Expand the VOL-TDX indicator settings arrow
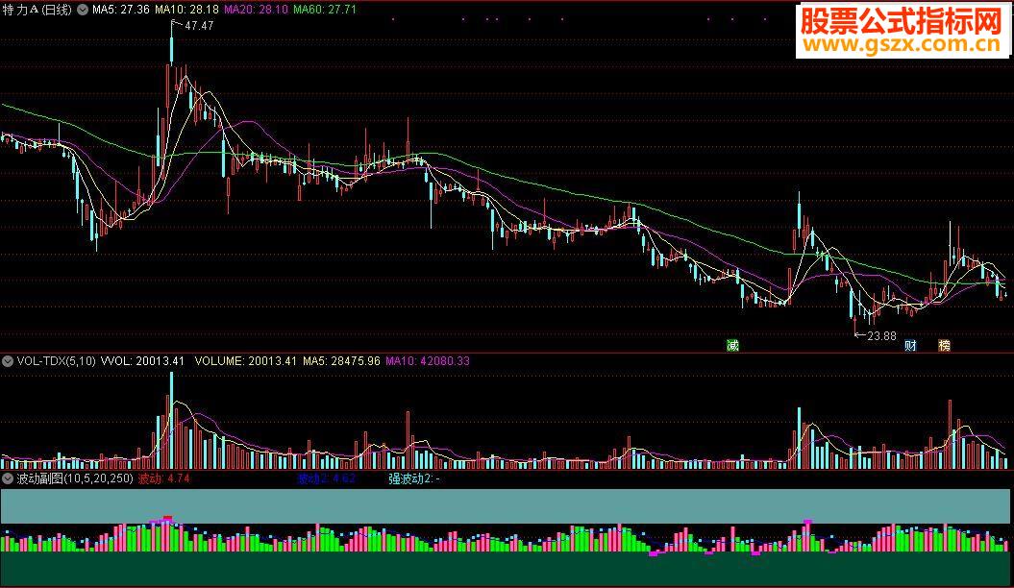The height and width of the screenshot is (588, 1014). click(7, 361)
